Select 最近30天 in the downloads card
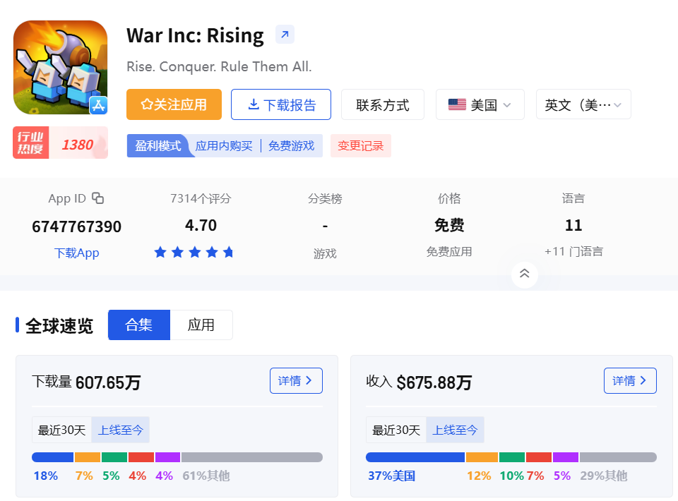 coord(61,429)
